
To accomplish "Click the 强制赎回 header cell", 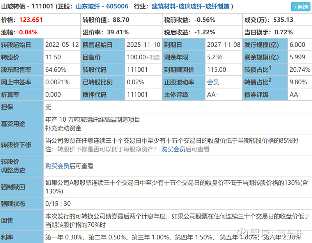I will 22,187.
